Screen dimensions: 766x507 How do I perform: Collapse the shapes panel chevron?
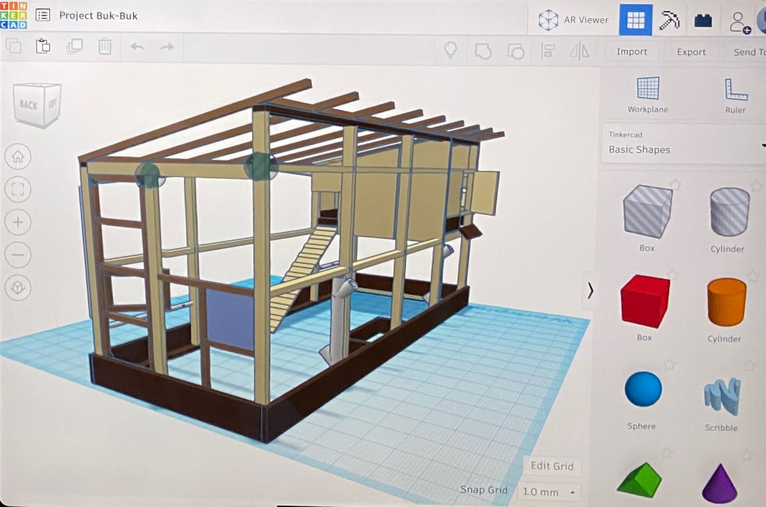coord(590,290)
